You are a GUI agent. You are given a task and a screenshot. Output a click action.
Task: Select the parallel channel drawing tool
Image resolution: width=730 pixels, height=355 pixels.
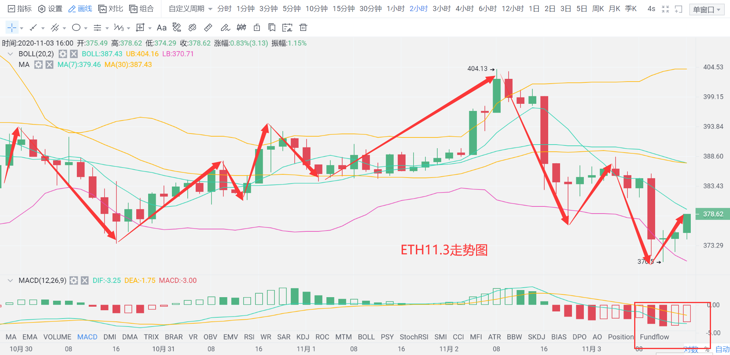(55, 28)
